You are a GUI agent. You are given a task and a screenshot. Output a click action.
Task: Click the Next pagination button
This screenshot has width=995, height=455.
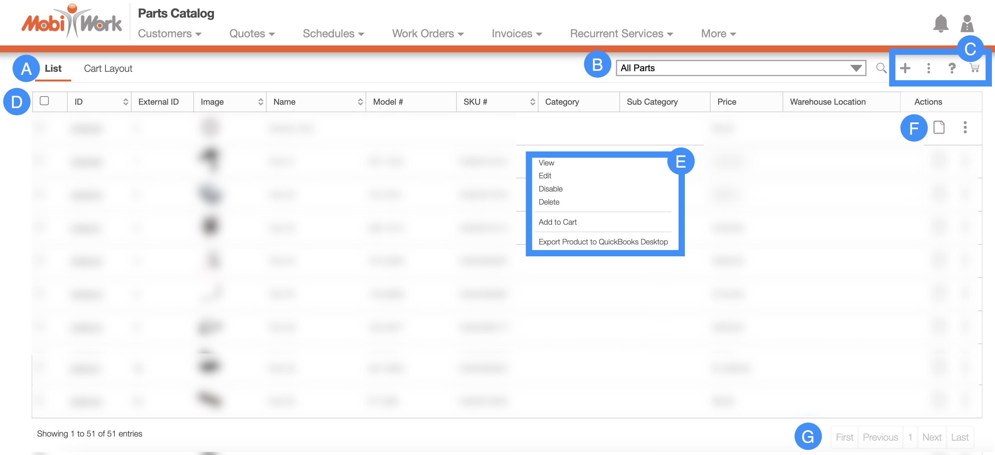point(932,437)
